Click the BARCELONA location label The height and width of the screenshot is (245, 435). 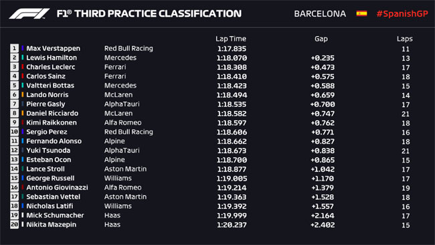320,13
